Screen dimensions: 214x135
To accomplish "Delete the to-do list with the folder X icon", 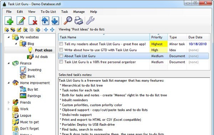I will 25,29.
